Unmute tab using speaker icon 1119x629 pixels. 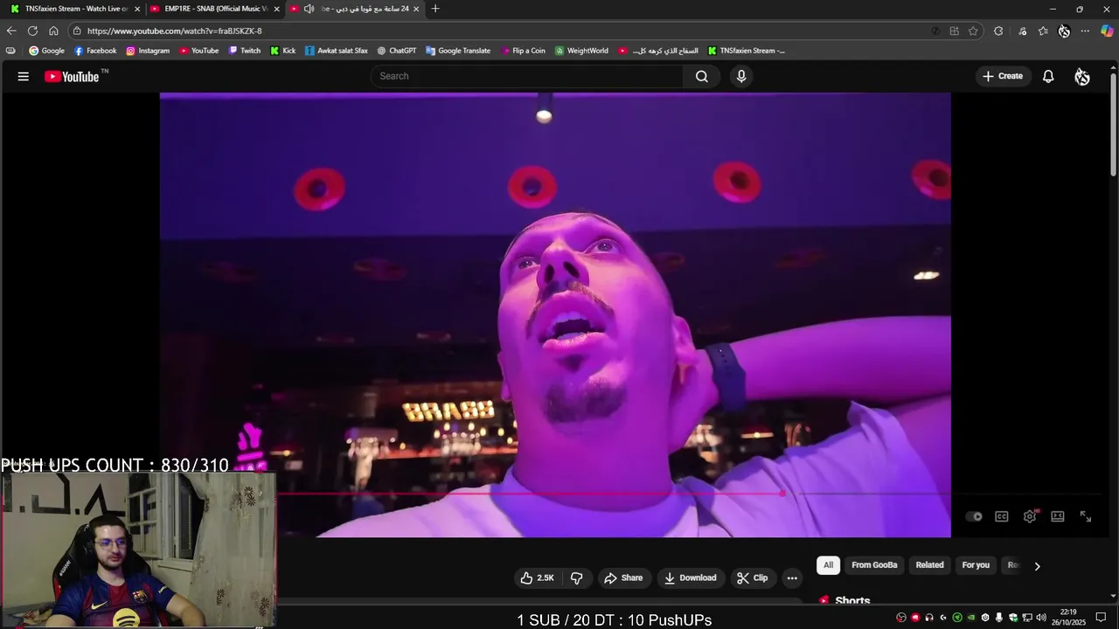click(309, 9)
